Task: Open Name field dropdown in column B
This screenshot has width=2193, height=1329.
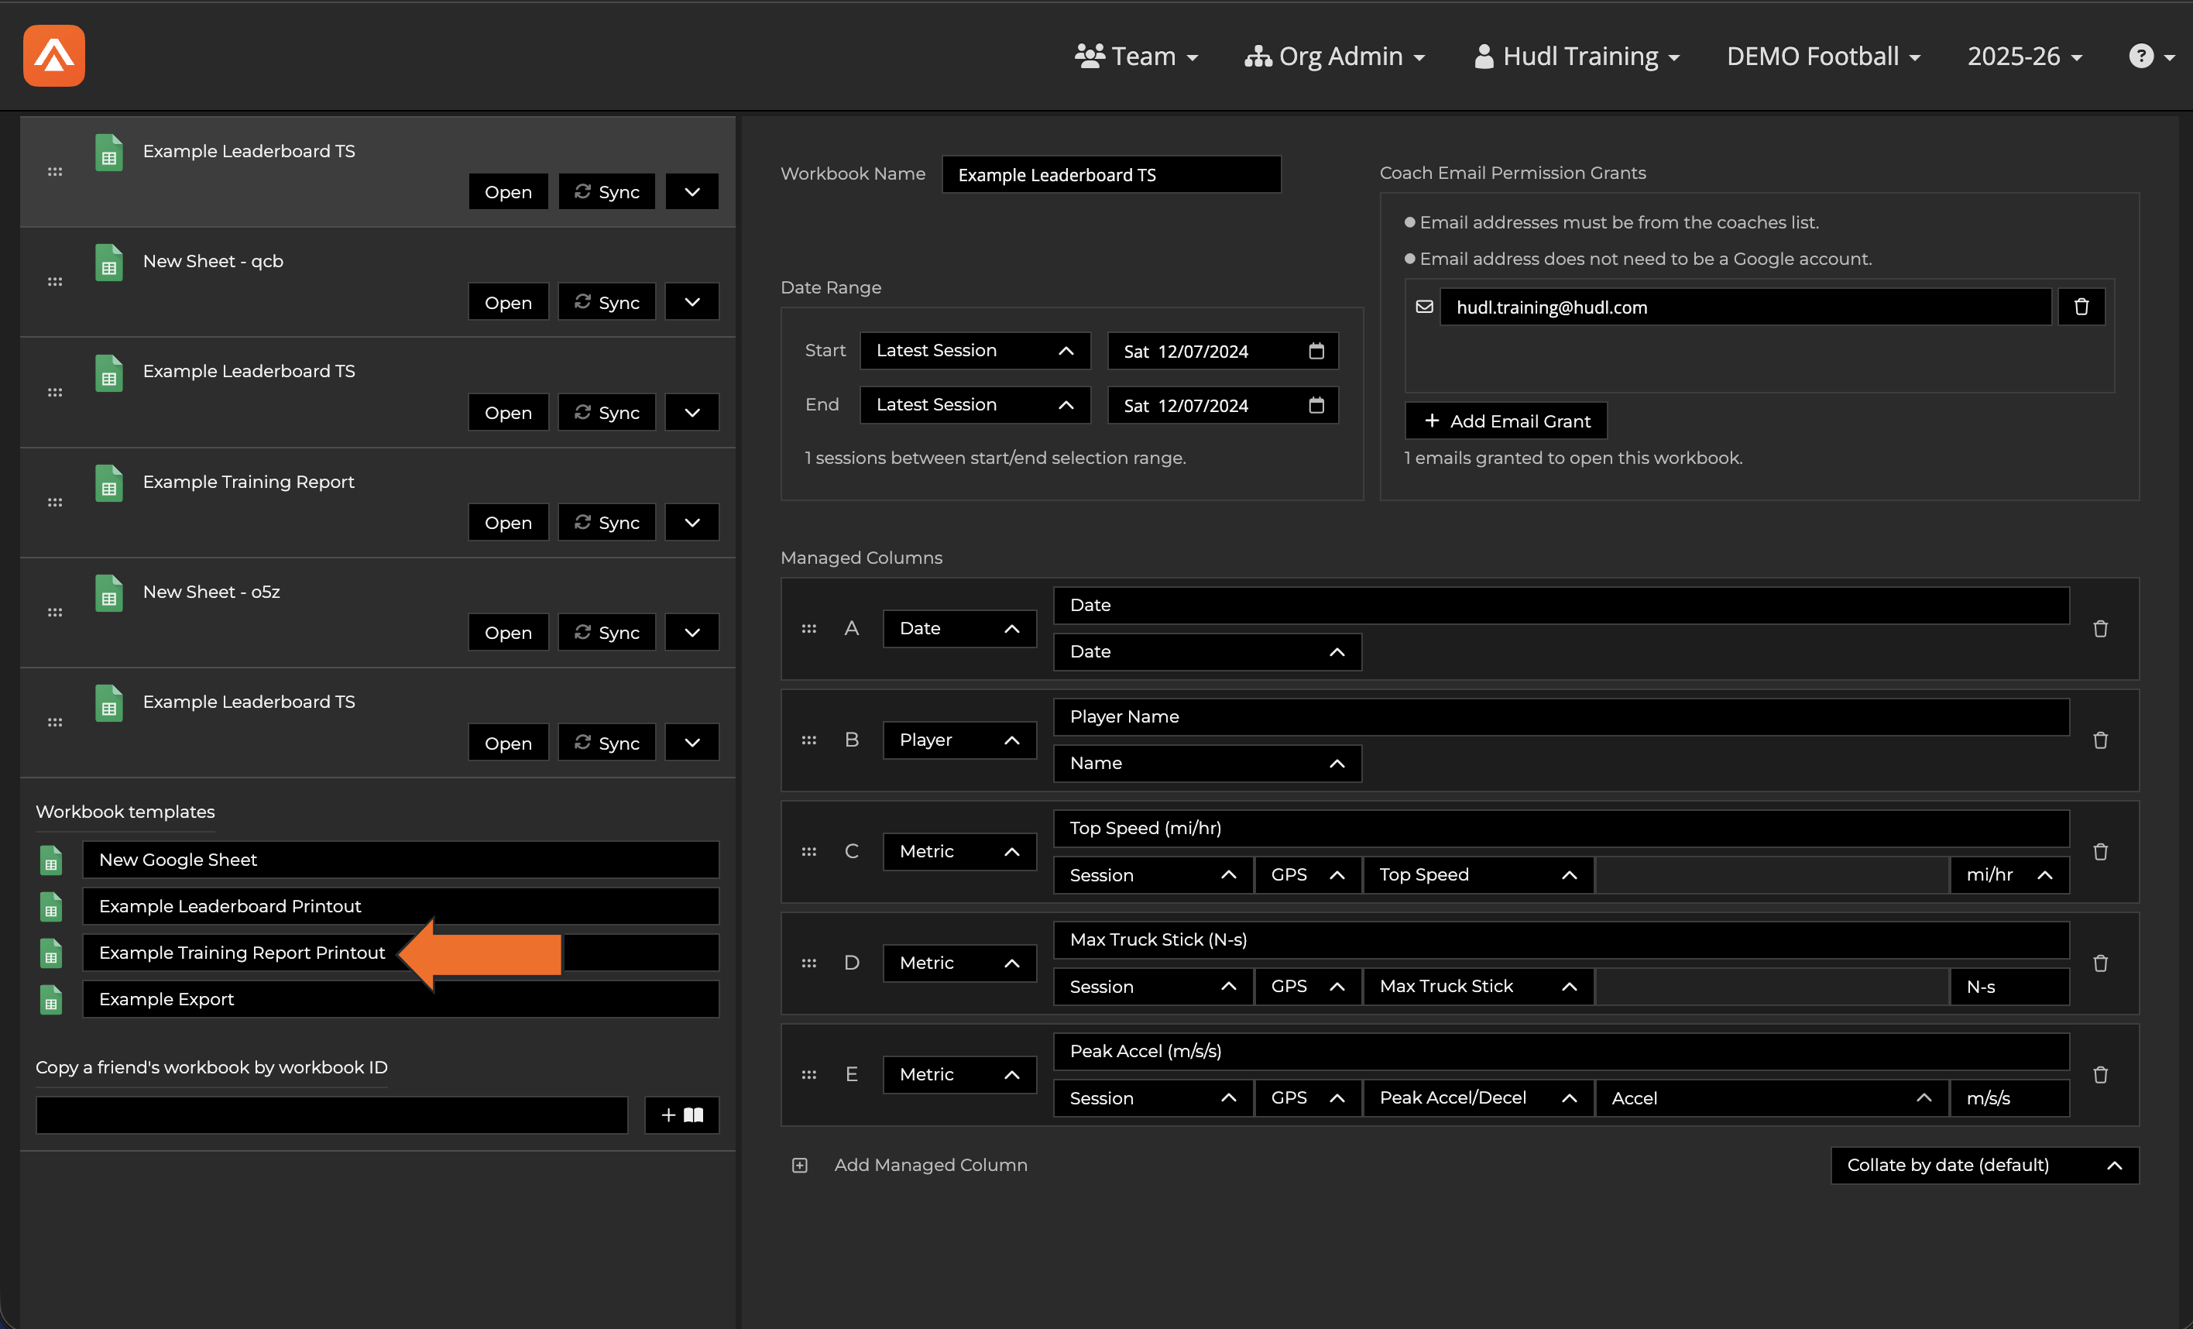Action: (1207, 764)
